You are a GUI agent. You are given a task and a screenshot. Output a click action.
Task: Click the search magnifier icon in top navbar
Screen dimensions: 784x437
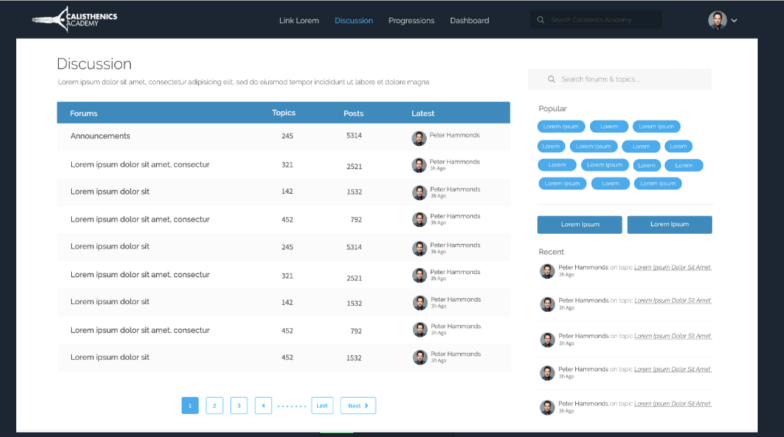pyautogui.click(x=541, y=20)
